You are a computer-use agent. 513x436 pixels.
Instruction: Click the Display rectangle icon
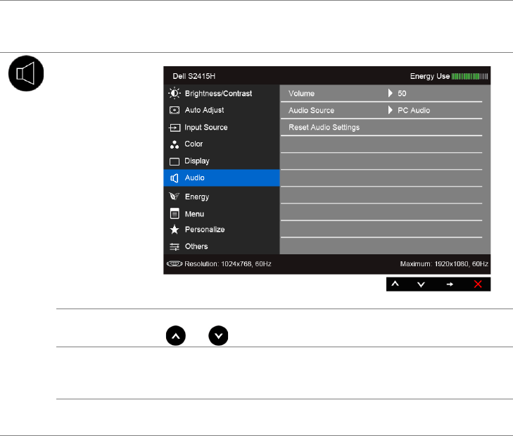point(175,161)
